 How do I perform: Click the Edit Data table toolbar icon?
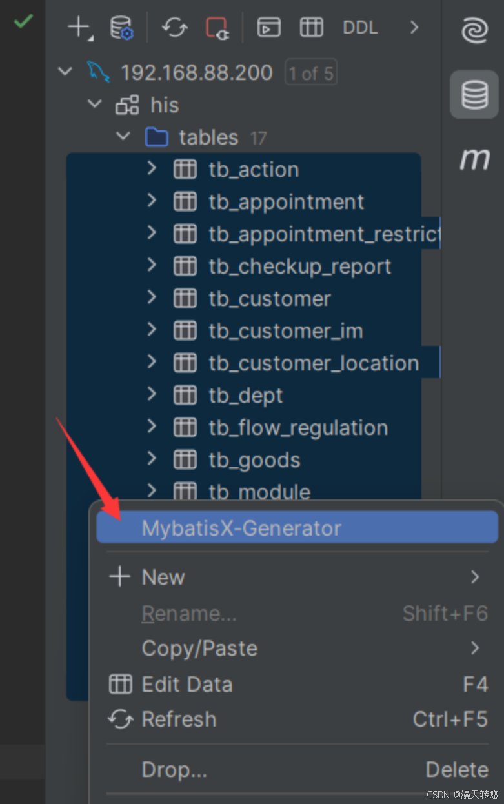[312, 28]
